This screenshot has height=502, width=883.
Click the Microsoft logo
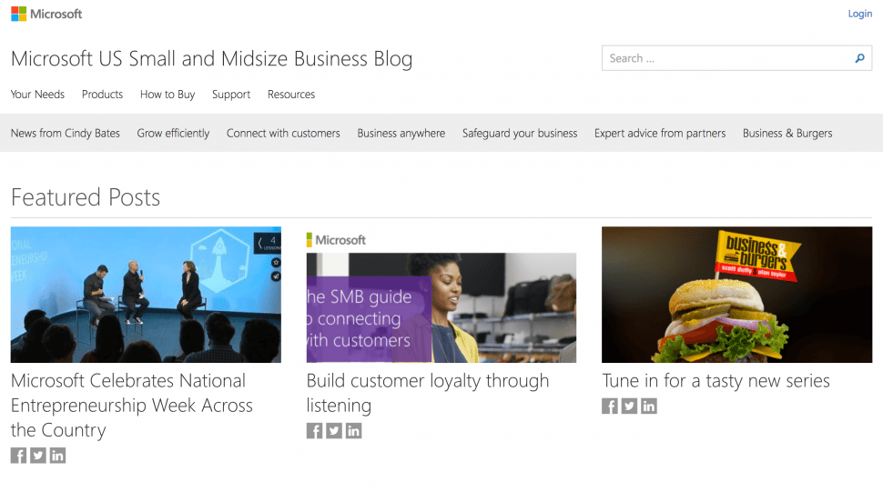(46, 14)
